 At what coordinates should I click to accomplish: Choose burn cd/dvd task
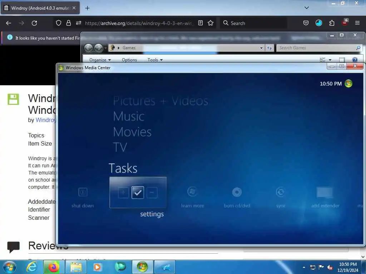click(x=237, y=198)
